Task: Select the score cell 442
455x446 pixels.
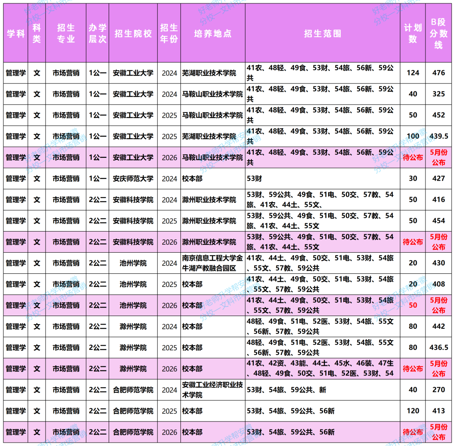Action: pyautogui.click(x=439, y=326)
